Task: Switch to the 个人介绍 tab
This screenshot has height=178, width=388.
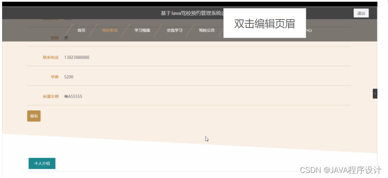Action: click(42, 164)
